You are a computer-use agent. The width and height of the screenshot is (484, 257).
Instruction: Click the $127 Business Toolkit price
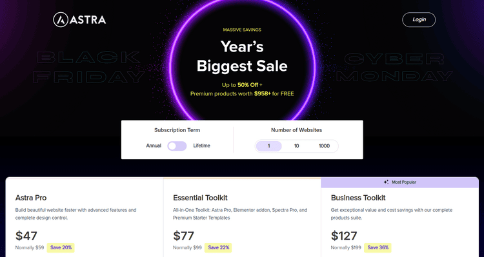pyautogui.click(x=344, y=236)
